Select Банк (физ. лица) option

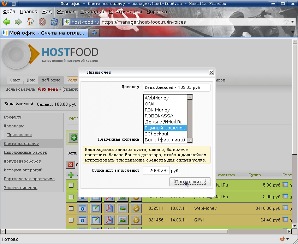coord(165,140)
